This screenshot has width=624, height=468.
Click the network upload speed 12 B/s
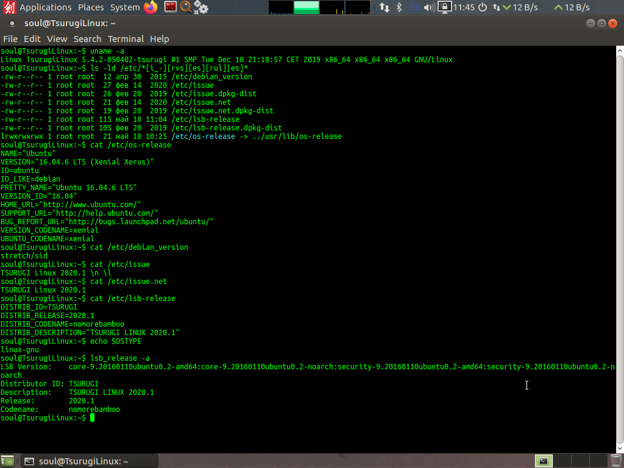572,7
